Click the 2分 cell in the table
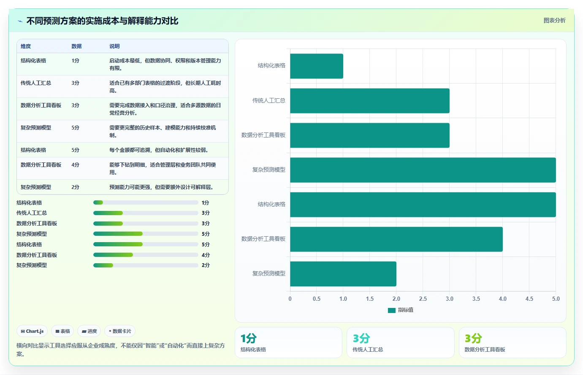Image resolution: width=583 pixels, height=375 pixels. tap(76, 187)
